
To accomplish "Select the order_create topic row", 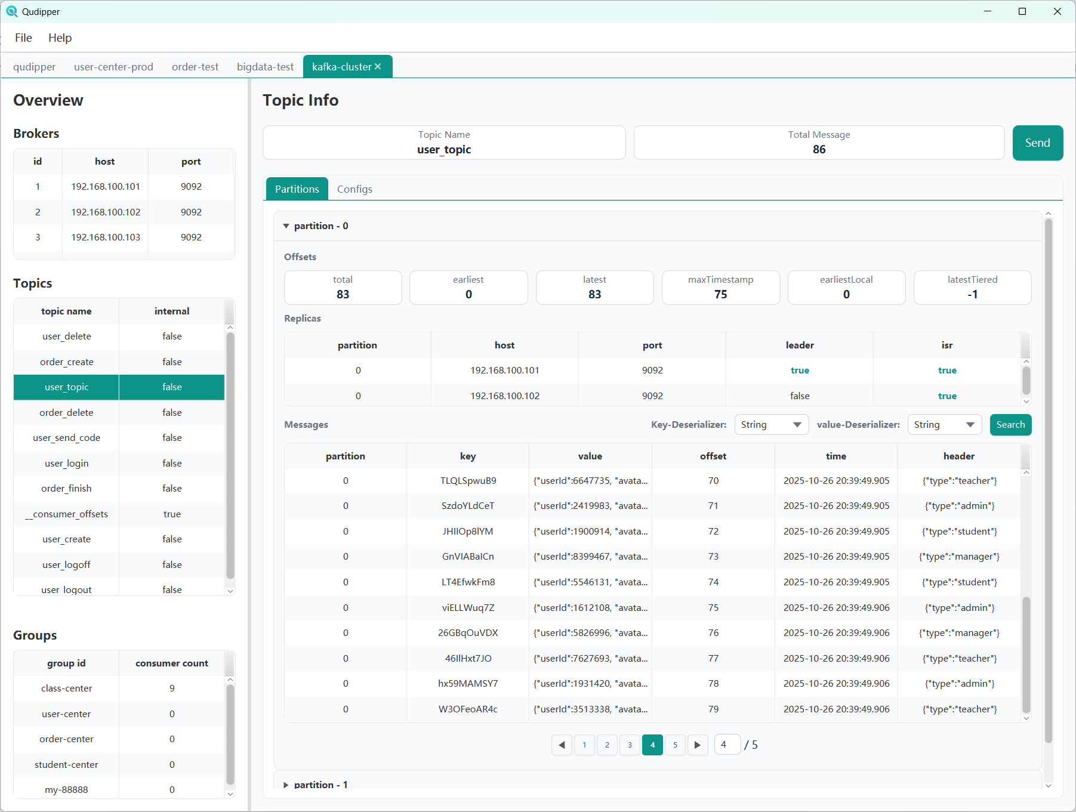I will [x=67, y=362].
